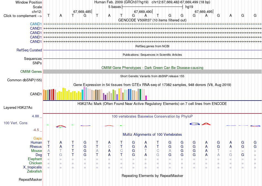262x186 pixels.
Task: Click the large blue G in PhyloP track
Action: (x=195, y=124)
